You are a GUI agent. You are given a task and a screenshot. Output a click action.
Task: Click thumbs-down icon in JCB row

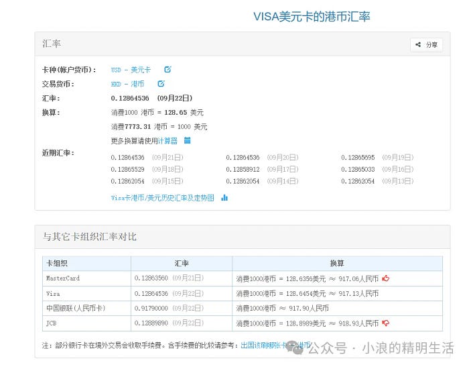pyautogui.click(x=386, y=323)
